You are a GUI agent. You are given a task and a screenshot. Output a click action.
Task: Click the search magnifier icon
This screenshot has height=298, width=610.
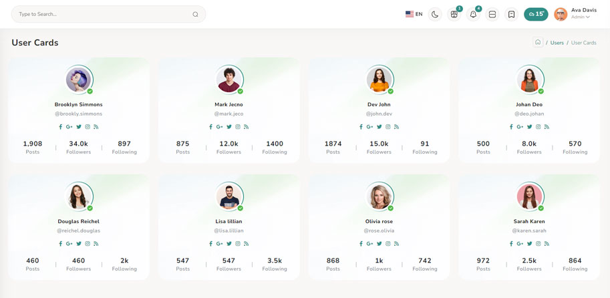point(195,14)
